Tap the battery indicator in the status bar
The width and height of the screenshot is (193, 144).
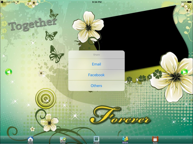tap(190, 2)
